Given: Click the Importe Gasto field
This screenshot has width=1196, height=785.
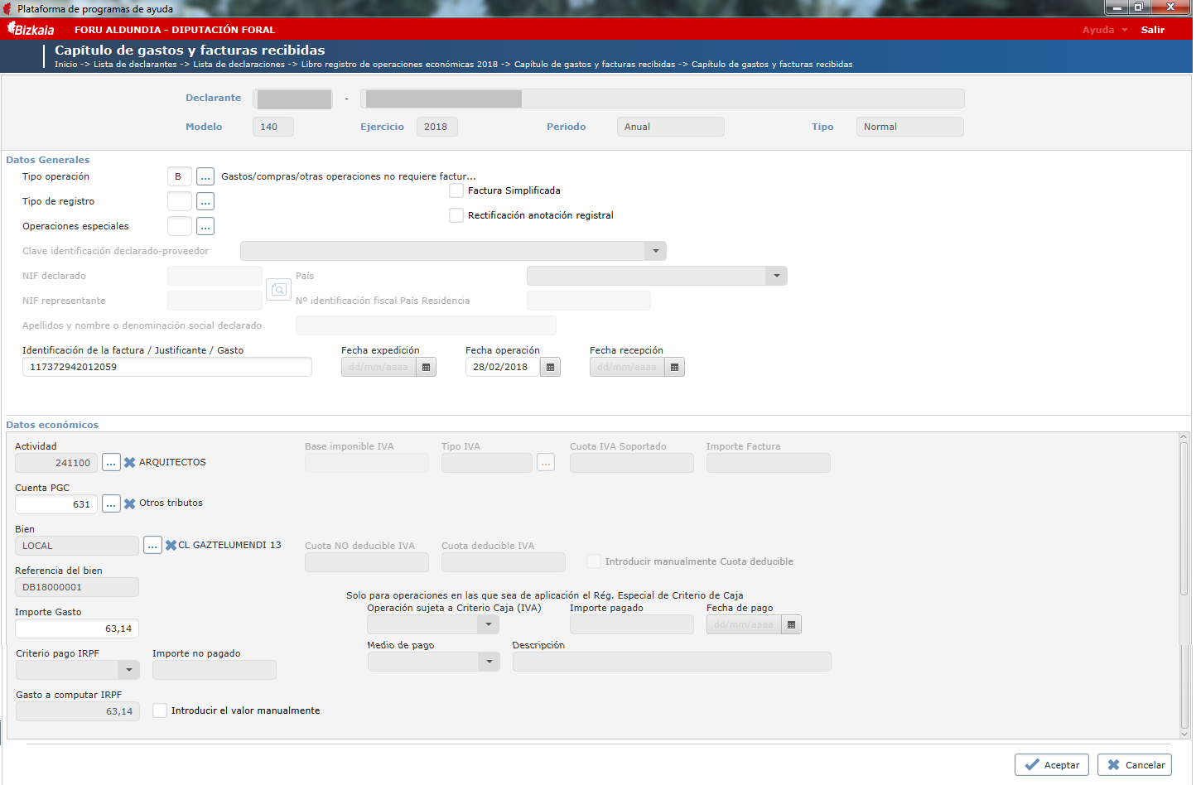Looking at the screenshot, I should [x=77, y=628].
